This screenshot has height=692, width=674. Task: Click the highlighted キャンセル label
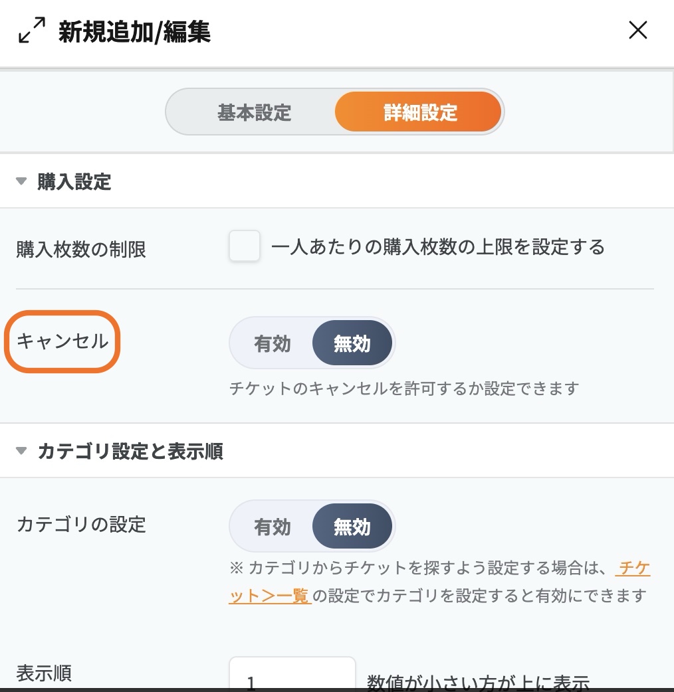point(62,341)
